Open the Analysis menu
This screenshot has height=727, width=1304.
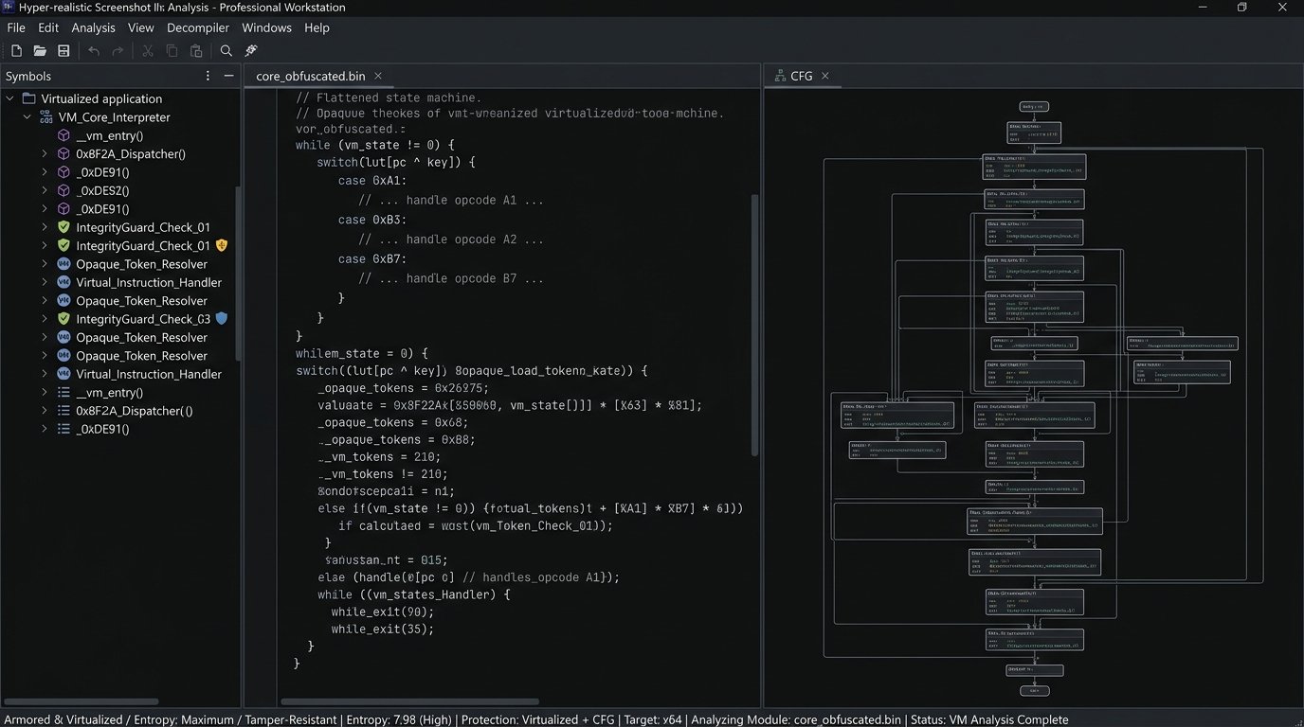pyautogui.click(x=93, y=27)
